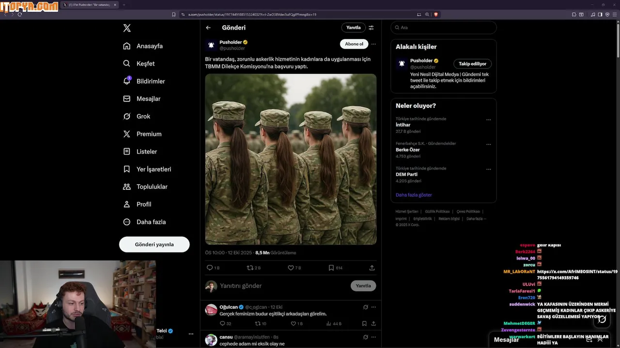Image resolution: width=620 pixels, height=348 pixels.
Task: Bookmark Oğulcan's comment
Action: coord(364,323)
